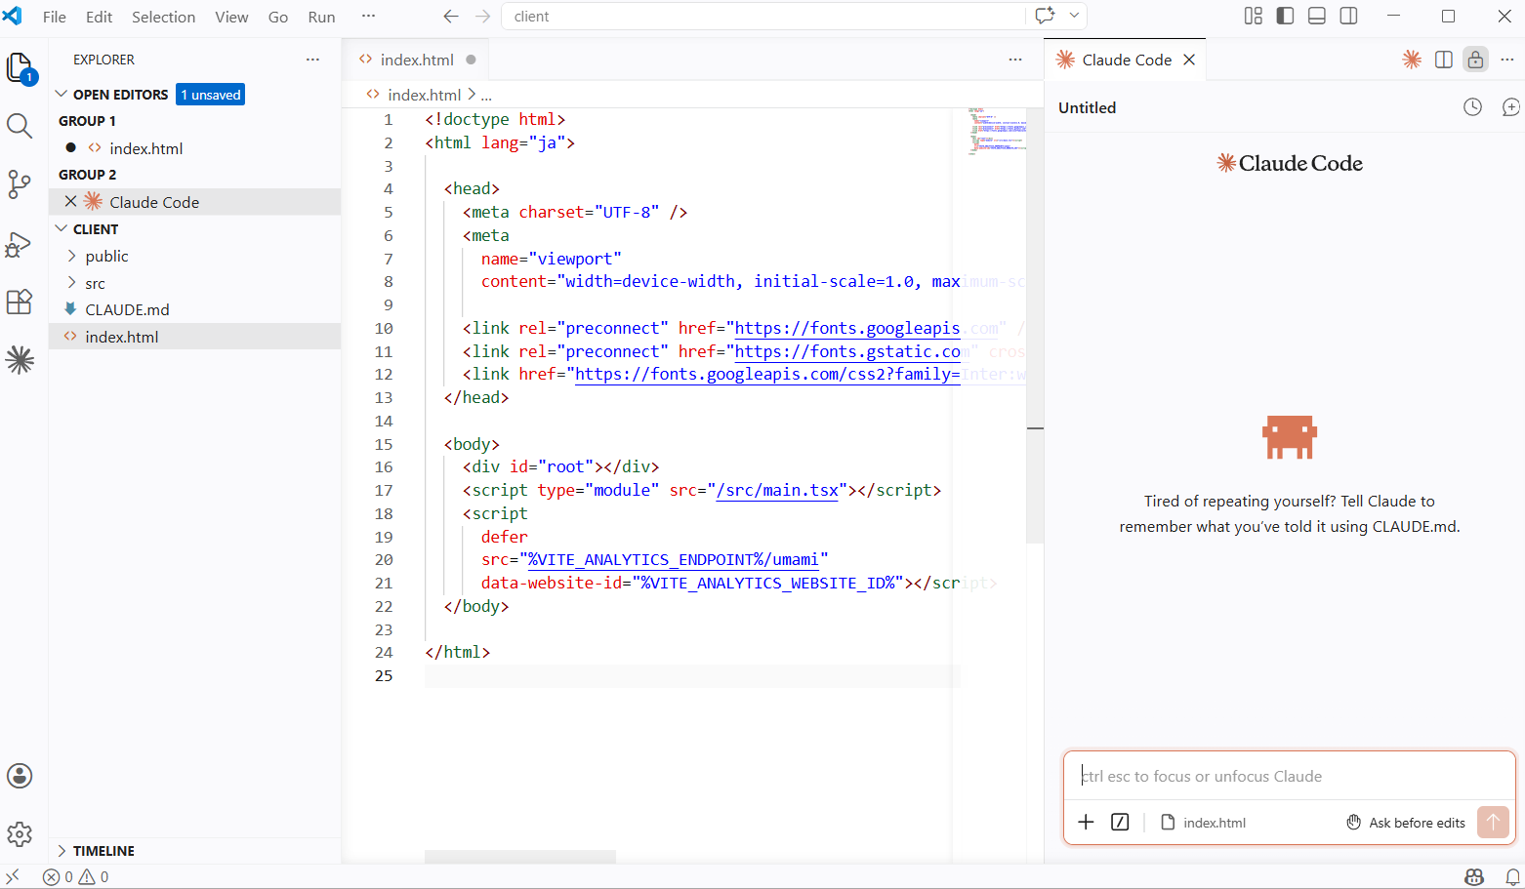
Task: Focus the Claude prompt input field
Action: tap(1269, 776)
